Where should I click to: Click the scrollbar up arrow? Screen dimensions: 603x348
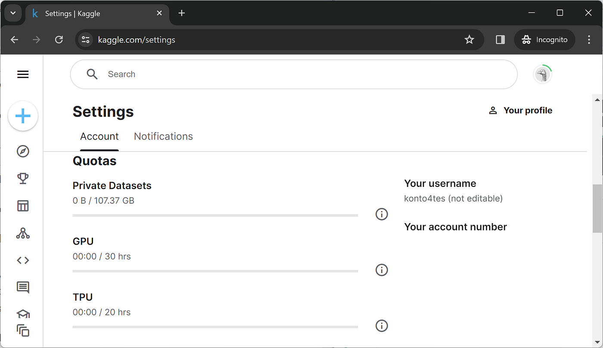(x=597, y=100)
